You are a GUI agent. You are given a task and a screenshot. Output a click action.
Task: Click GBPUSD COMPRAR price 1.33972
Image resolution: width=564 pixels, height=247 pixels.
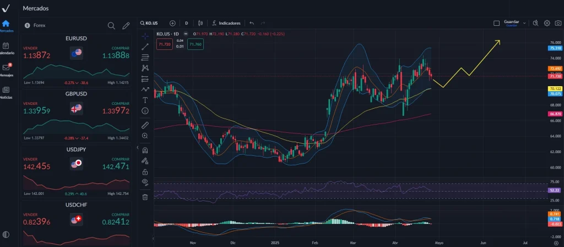point(116,111)
